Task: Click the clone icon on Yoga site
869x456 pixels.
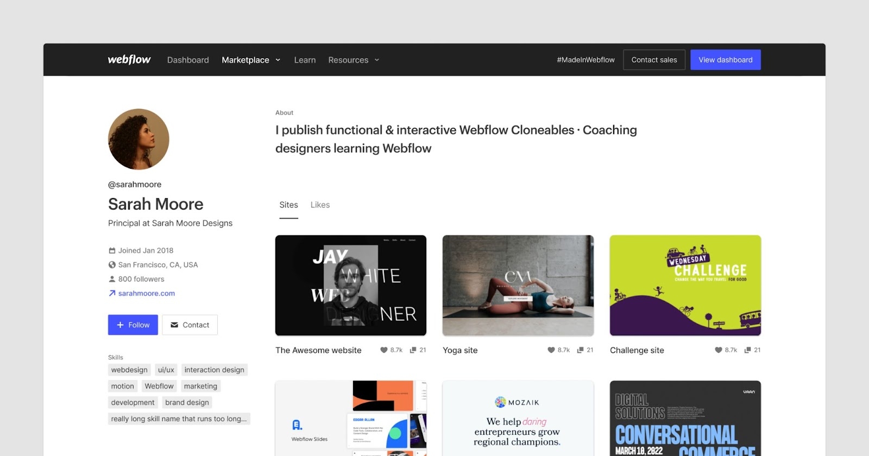Action: 581,350
